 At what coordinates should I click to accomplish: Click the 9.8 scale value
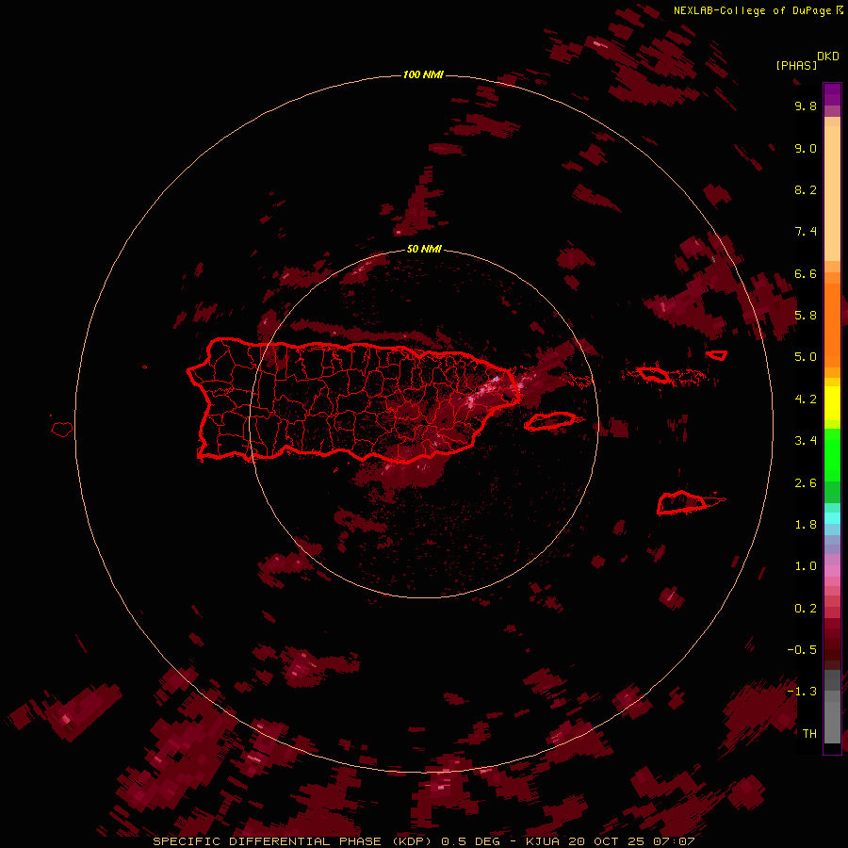point(806,106)
